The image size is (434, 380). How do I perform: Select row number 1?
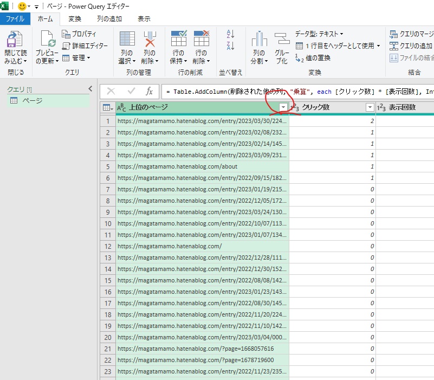(108, 121)
